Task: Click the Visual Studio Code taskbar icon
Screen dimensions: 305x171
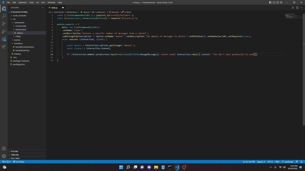Action: [x=177, y=167]
